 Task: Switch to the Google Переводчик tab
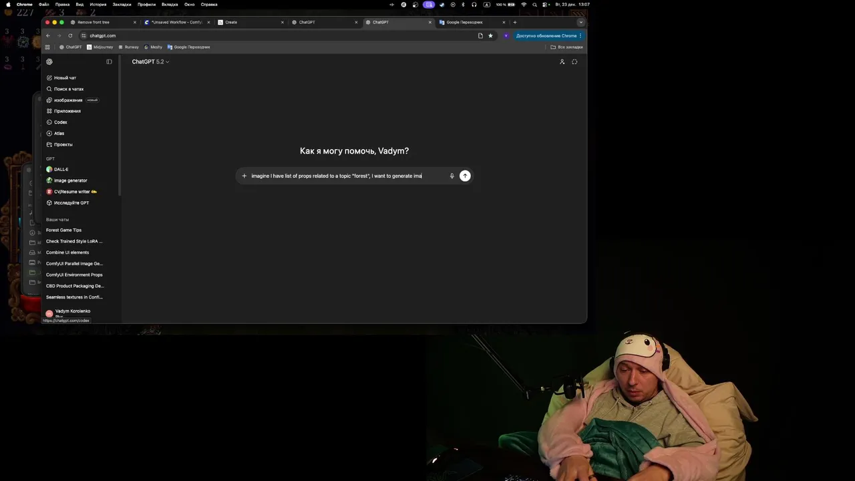[471, 22]
